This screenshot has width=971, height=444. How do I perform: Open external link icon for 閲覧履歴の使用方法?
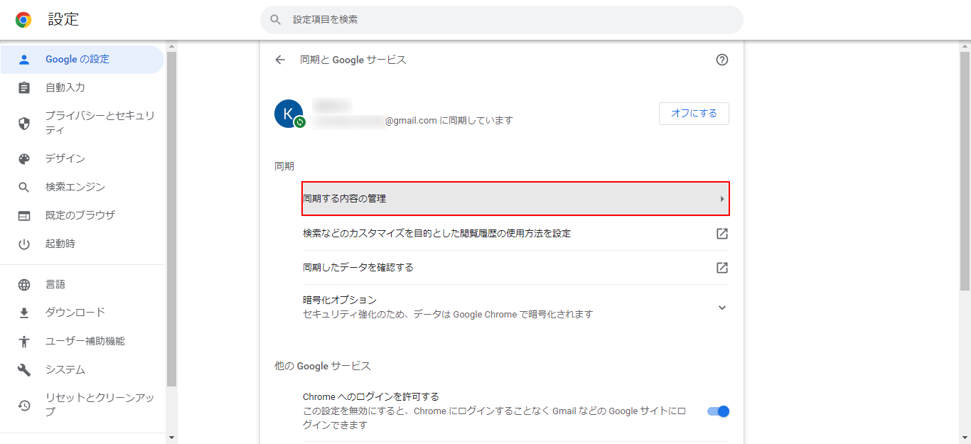tap(722, 234)
